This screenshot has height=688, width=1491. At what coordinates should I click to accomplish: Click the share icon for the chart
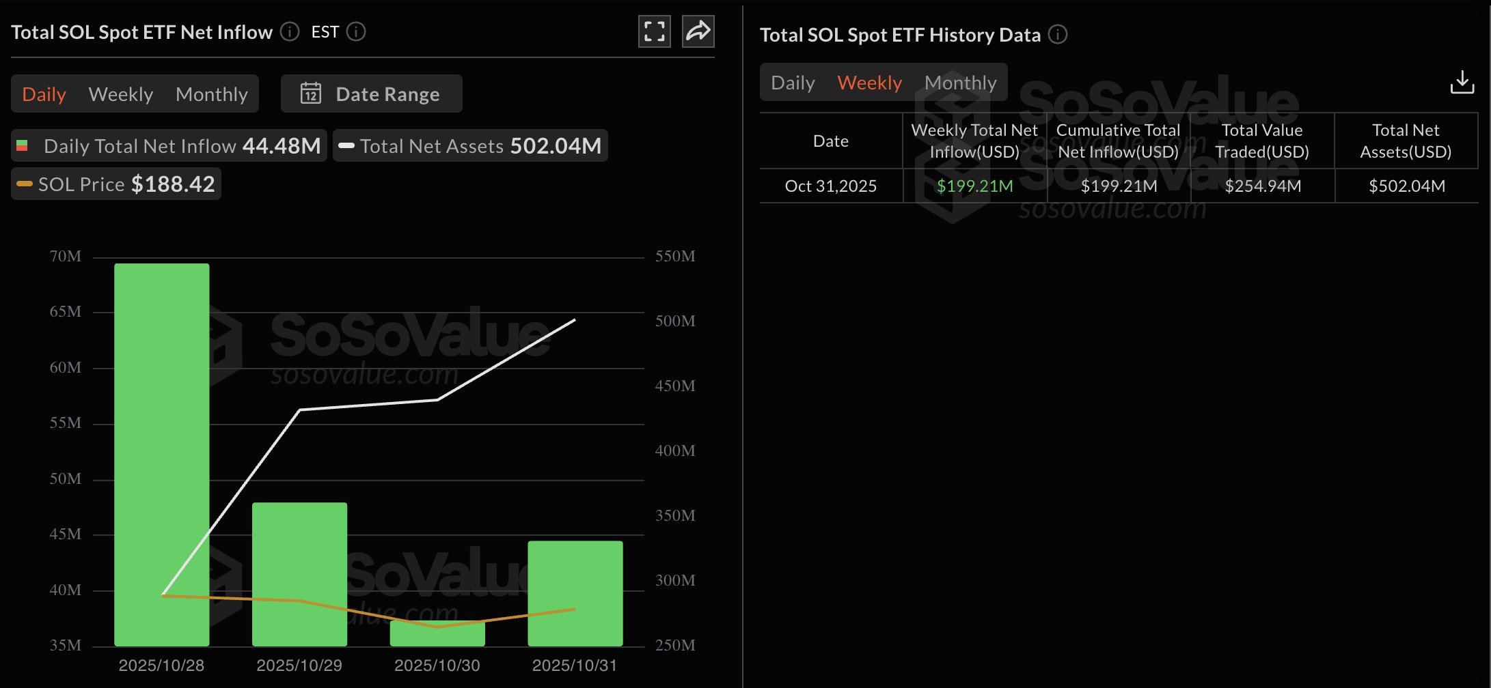pos(698,31)
